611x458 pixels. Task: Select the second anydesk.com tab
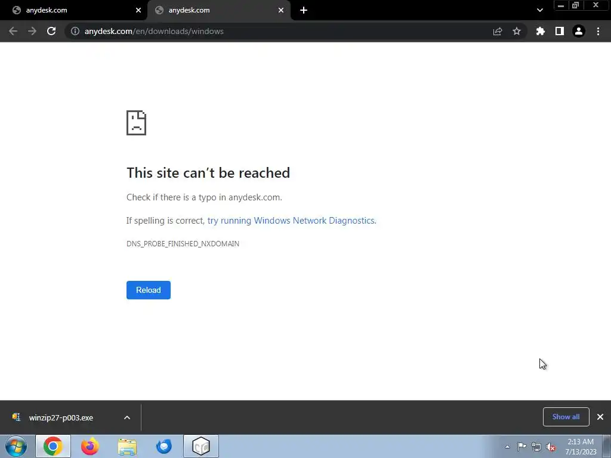pos(218,11)
